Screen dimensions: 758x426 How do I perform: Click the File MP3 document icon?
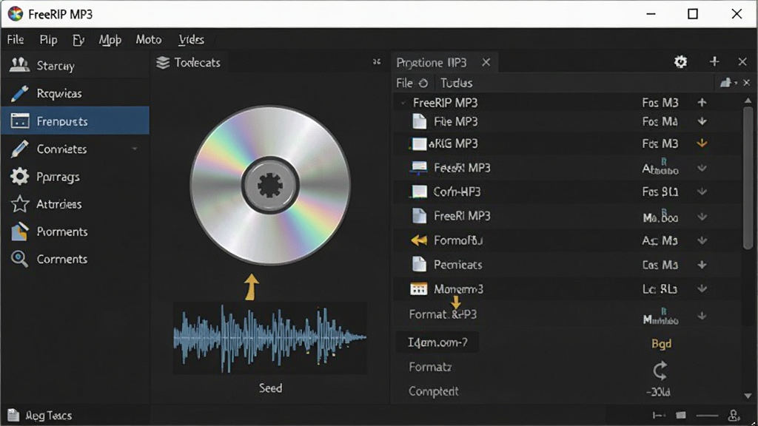419,121
